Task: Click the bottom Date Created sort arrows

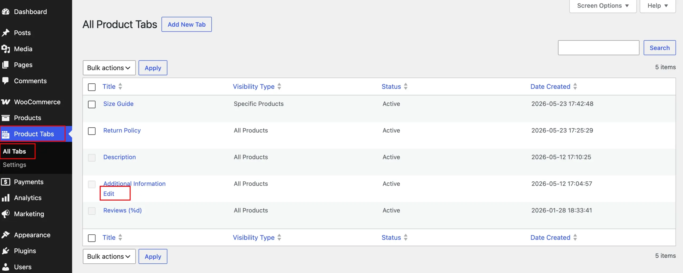Action: pos(575,237)
